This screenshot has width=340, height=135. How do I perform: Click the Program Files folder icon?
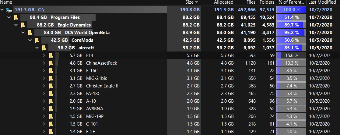tap(16, 17)
